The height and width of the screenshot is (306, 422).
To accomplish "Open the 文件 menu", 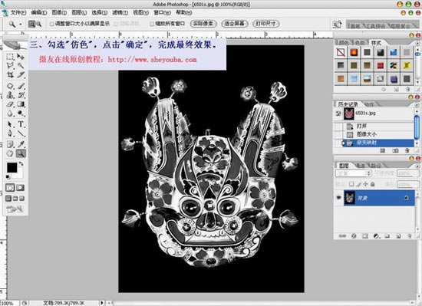I will (18, 12).
